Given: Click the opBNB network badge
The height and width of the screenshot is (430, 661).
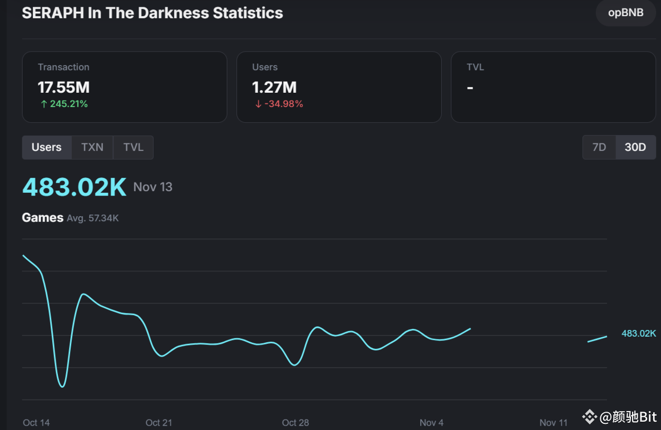Looking at the screenshot, I should point(625,13).
